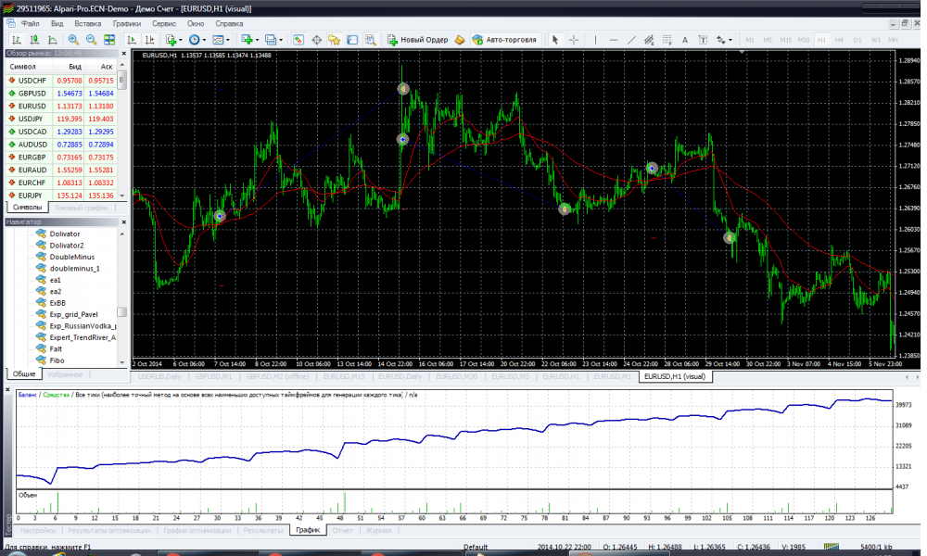Select the Exp_grid_Pavel expert in Navigator
The width and height of the screenshot is (927, 556).
click(73, 314)
